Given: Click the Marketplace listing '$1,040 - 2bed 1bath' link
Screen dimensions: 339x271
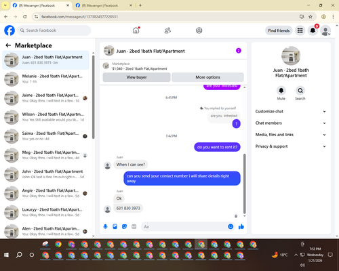Looking at the screenshot, I should click(x=140, y=68).
